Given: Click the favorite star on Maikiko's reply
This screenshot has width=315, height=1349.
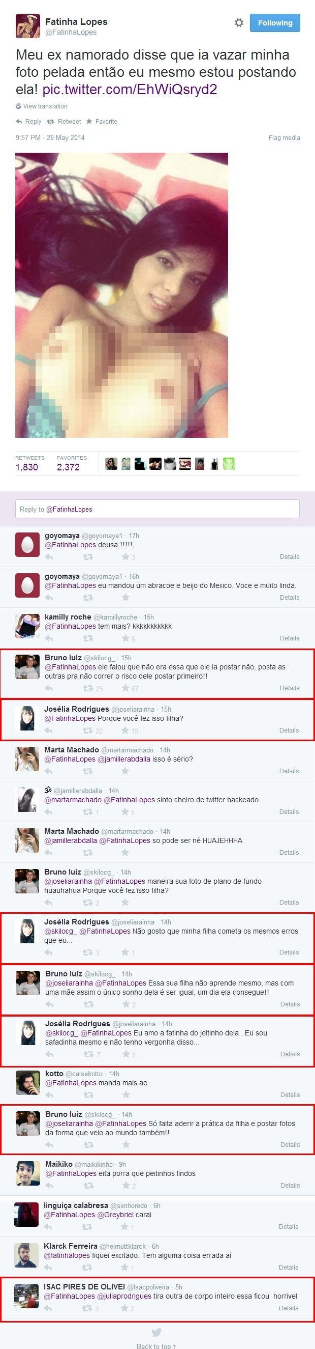Looking at the screenshot, I should click(126, 1186).
